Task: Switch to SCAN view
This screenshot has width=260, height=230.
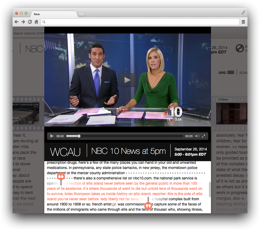Action: (243, 73)
